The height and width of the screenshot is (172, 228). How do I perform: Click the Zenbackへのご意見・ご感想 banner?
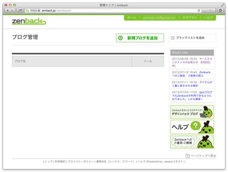point(192,142)
